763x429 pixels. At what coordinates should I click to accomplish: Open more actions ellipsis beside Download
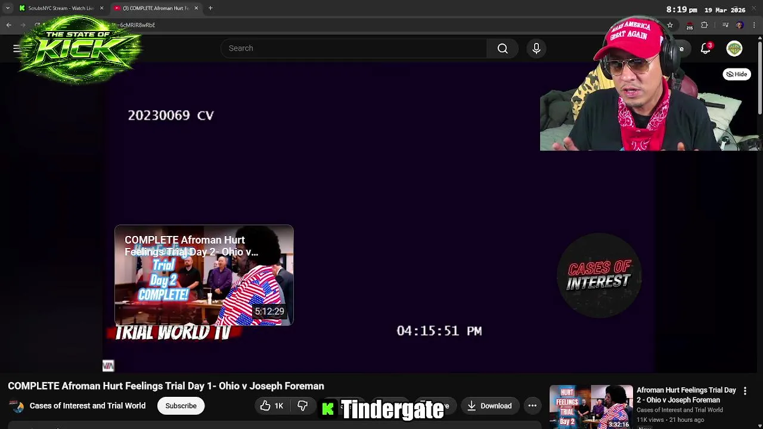click(532, 406)
